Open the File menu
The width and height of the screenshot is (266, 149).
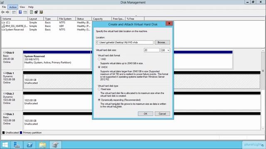point(4,7)
